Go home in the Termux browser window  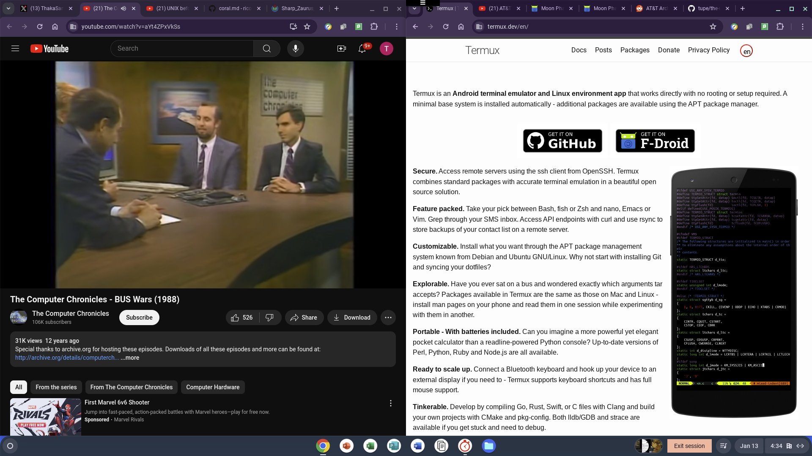tap(461, 27)
